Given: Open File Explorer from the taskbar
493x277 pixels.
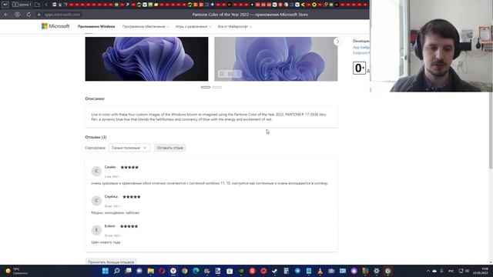Looking at the screenshot, I should (x=151, y=271).
